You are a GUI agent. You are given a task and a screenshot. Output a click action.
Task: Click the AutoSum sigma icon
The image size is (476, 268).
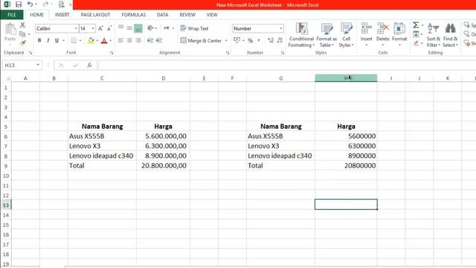(x=416, y=25)
